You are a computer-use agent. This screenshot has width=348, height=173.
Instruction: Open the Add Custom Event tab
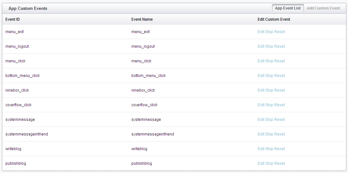[323, 8]
